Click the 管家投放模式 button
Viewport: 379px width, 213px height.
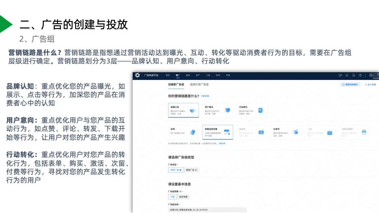coord(350,84)
